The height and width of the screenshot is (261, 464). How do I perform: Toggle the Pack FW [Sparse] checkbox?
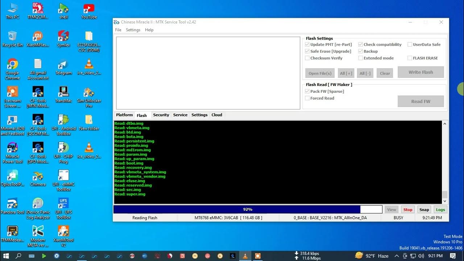[x=307, y=91]
